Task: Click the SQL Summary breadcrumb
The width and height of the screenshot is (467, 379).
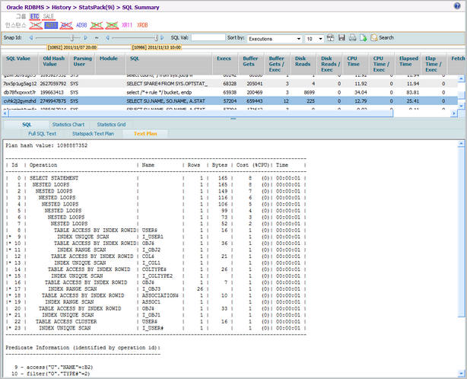Action: click(141, 8)
